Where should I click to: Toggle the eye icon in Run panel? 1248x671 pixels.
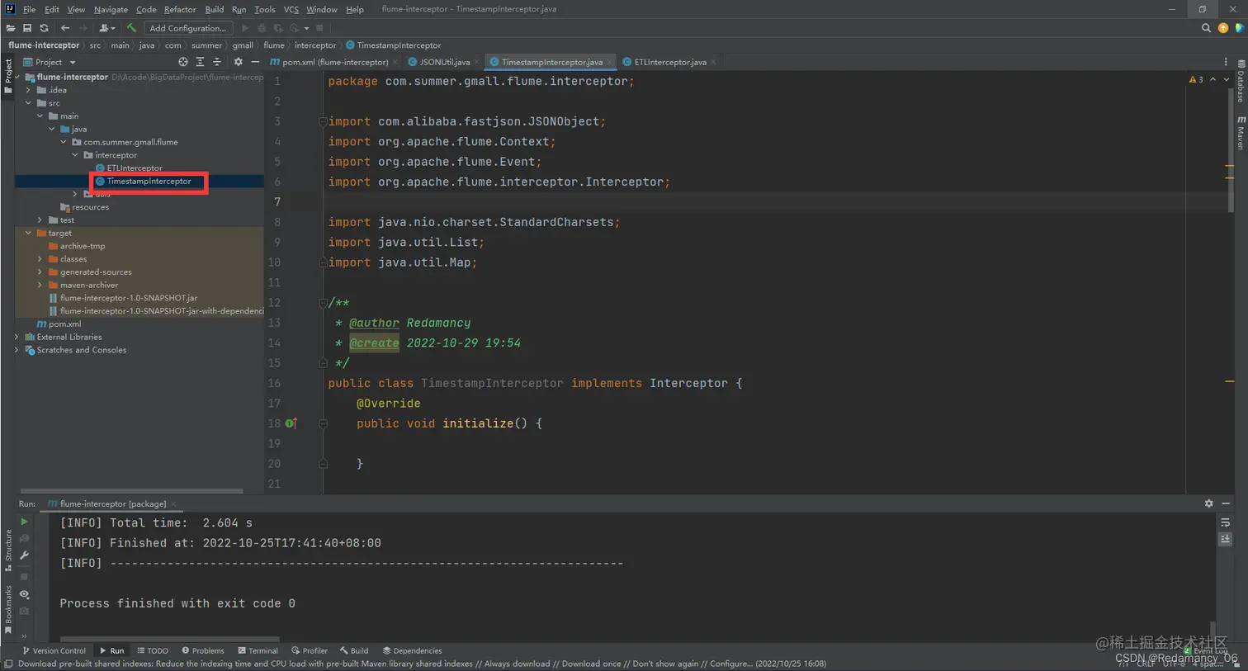(24, 594)
